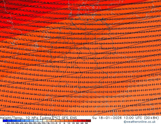Image resolution: width=161 pixels, height=124 pixels.
Task: Click the 'GFS ENS' model label
Action: pyautogui.click(x=69, y=118)
